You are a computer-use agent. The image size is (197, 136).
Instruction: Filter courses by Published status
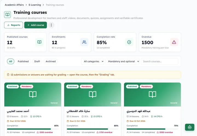coord(23,61)
